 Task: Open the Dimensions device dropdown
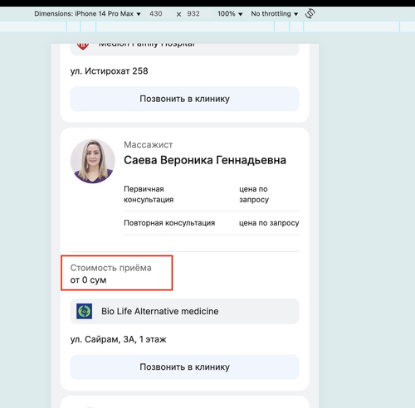tap(87, 14)
